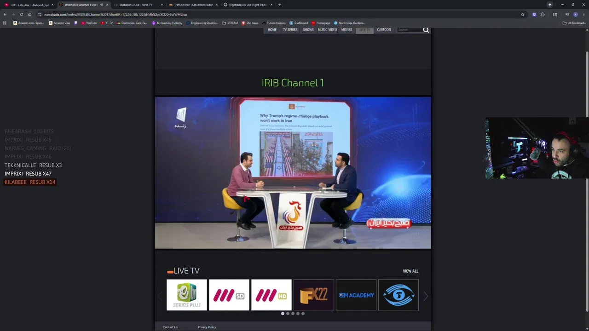The width and height of the screenshot is (589, 331).
Task: Open the site search magnifier icon
Action: [x=426, y=30]
